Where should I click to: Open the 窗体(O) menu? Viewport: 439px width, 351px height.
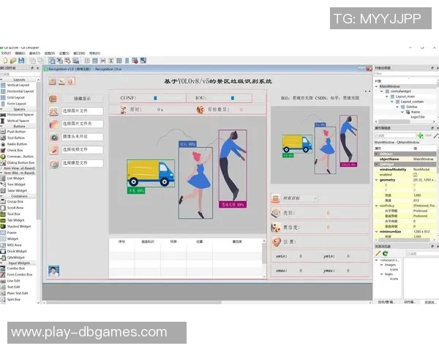[x=34, y=53]
